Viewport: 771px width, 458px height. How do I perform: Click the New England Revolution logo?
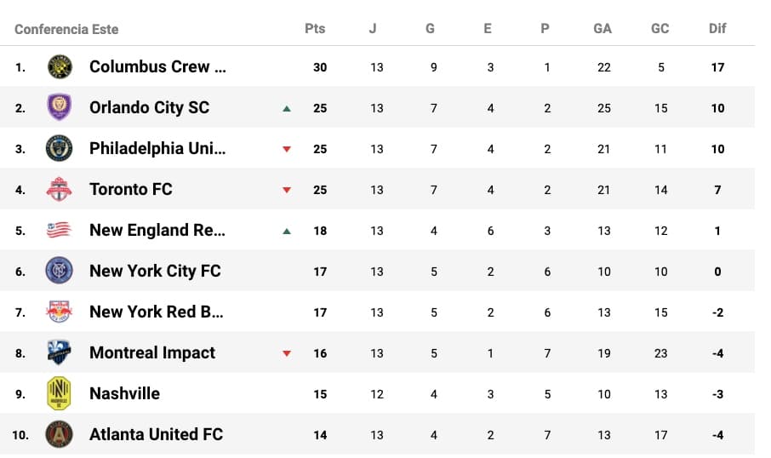click(60, 230)
